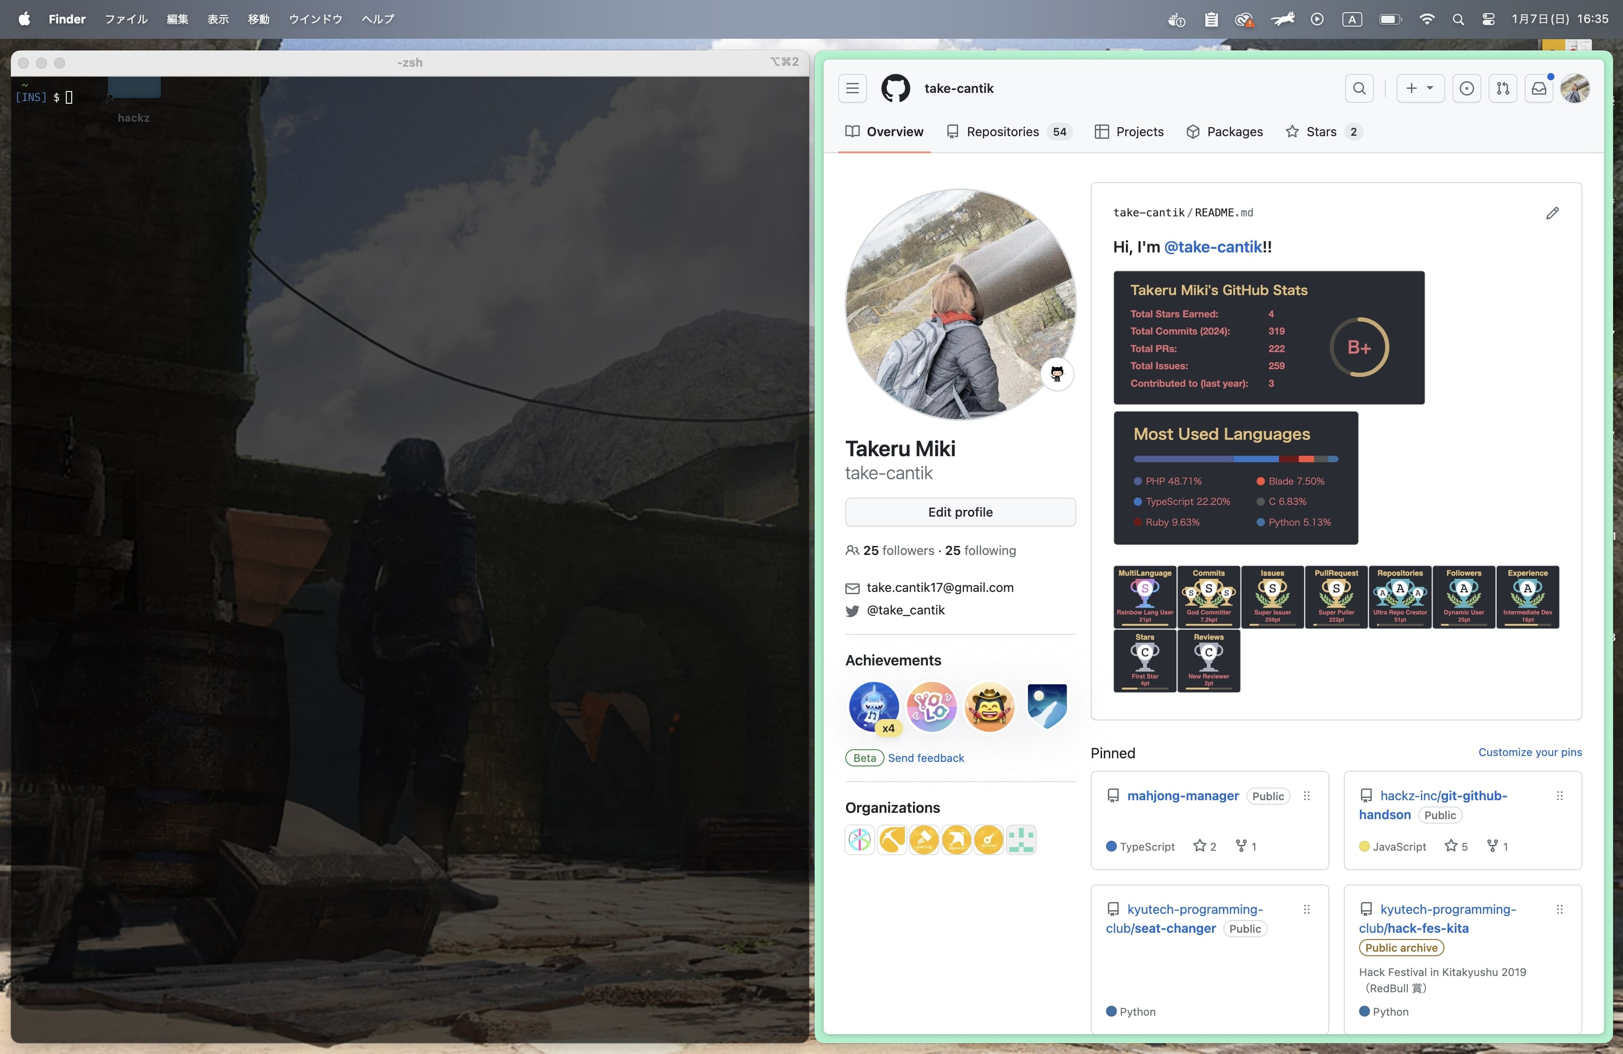Open mahjong-manager stargazers count
This screenshot has height=1054, width=1623.
1204,846
